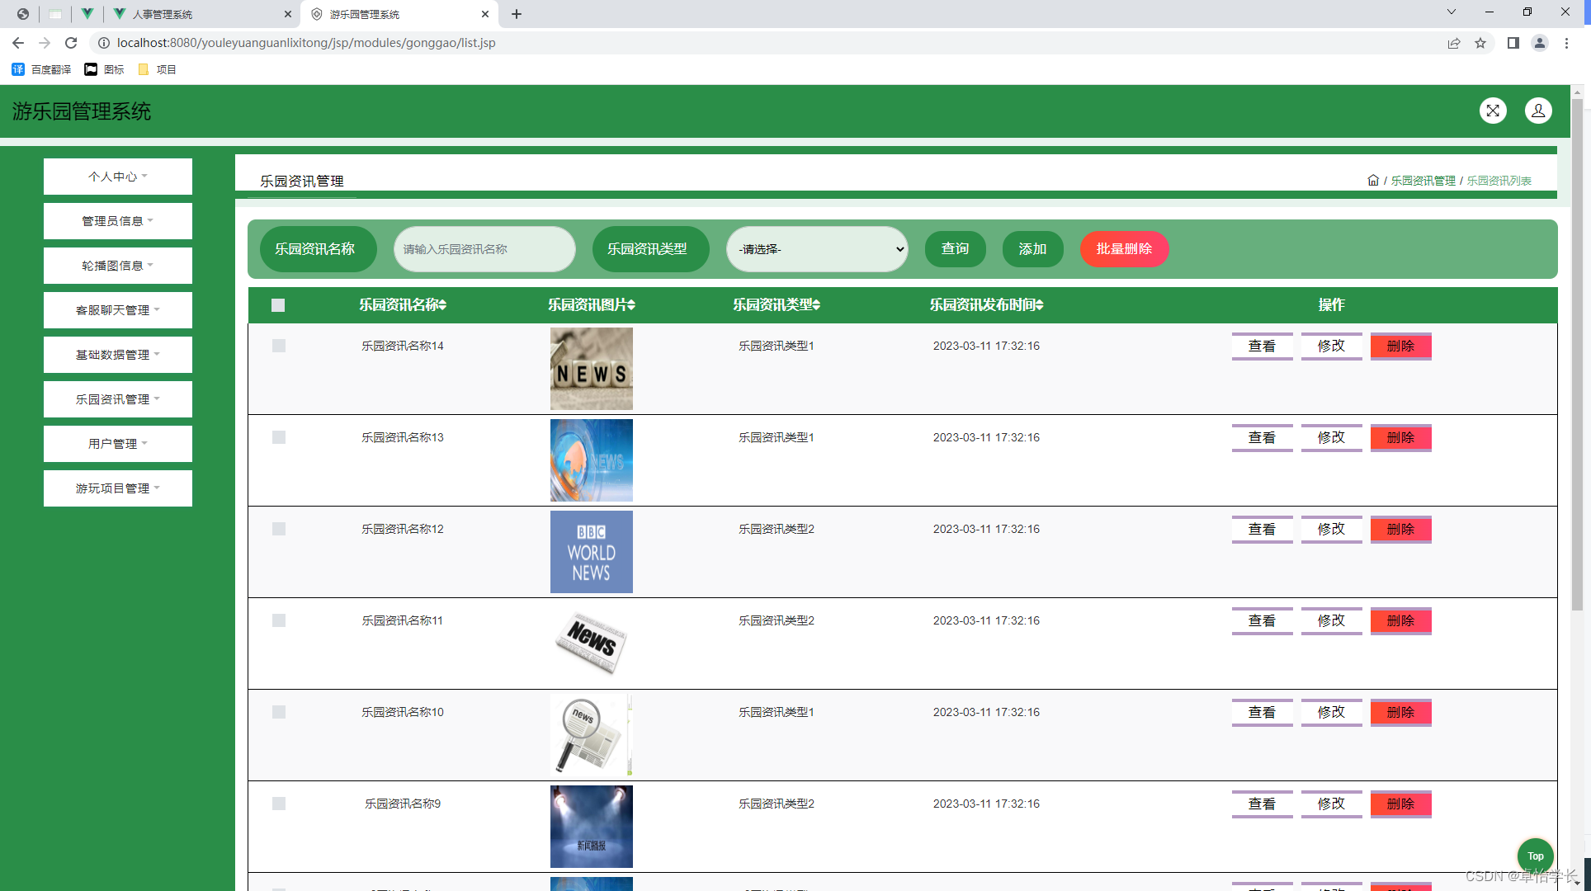The height and width of the screenshot is (891, 1591).
Task: Expand the 个人中心 sidebar menu
Action: coord(118,177)
